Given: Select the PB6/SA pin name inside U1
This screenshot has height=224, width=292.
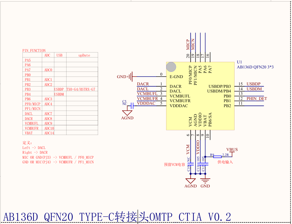Looking at the screenshot, I should (210, 120).
